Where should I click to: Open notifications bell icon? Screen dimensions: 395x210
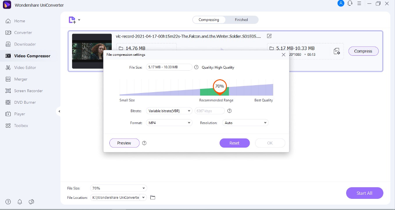pos(19,202)
